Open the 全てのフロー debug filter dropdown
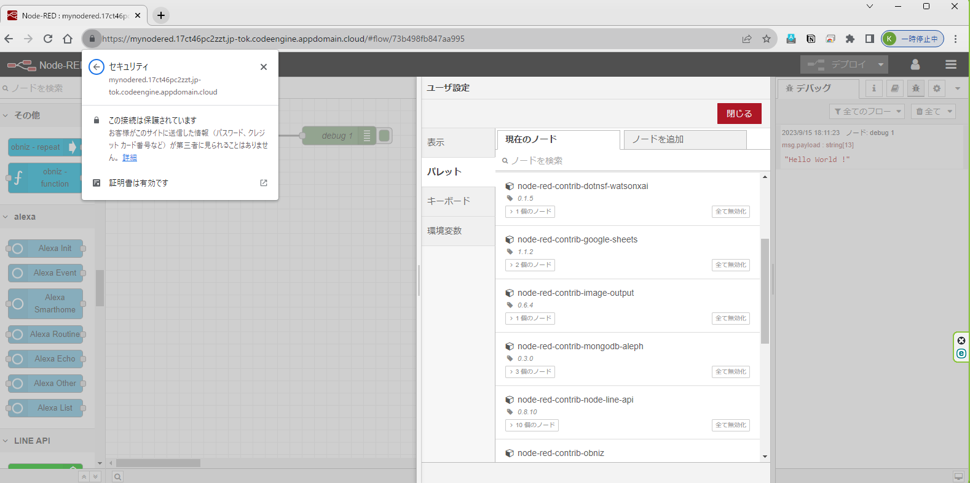Screen dimensions: 970x483 point(867,111)
